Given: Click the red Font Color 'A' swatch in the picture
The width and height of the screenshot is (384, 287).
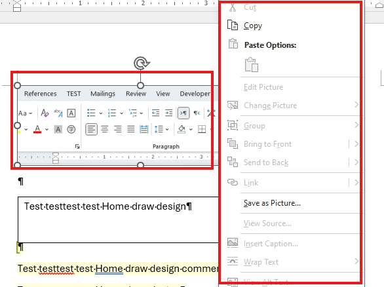Looking at the screenshot, I should (x=37, y=129).
